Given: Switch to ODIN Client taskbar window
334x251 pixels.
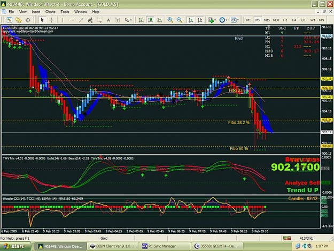Looking at the screenshot, I should 112,246.
